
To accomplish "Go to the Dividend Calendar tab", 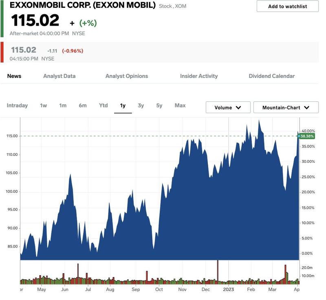I will click(x=272, y=76).
